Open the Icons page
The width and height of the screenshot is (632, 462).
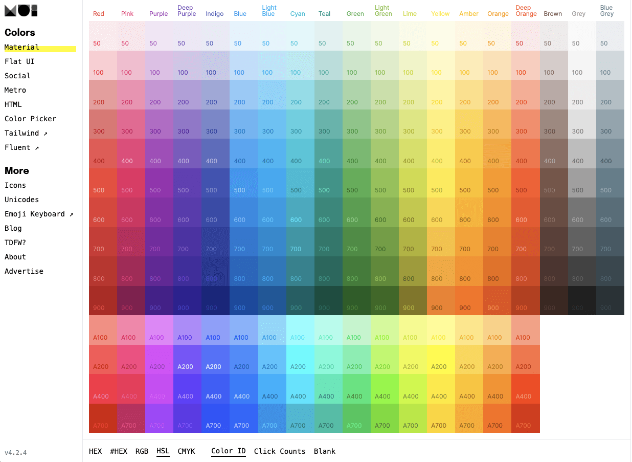click(15, 185)
